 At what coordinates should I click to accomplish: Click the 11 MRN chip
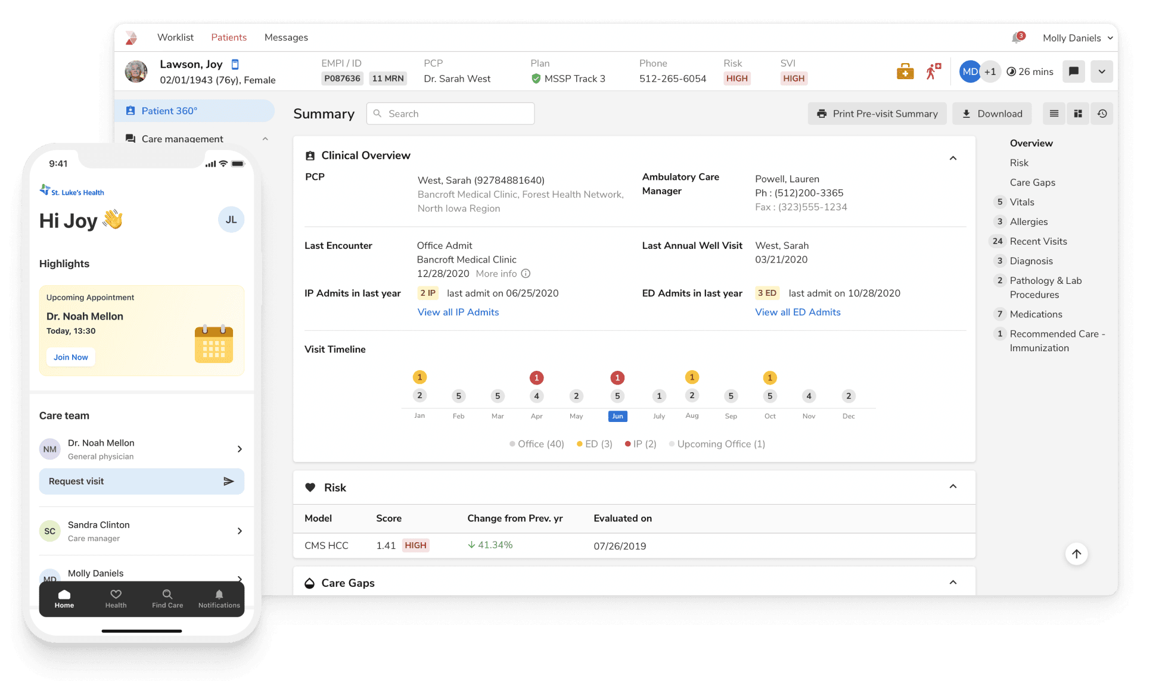[x=388, y=79]
